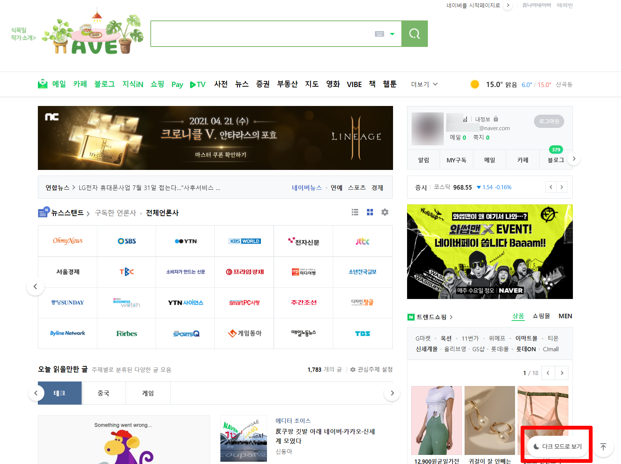Go to previous trend shopping page
Image resolution: width=621 pixels, height=464 pixels.
[548, 373]
